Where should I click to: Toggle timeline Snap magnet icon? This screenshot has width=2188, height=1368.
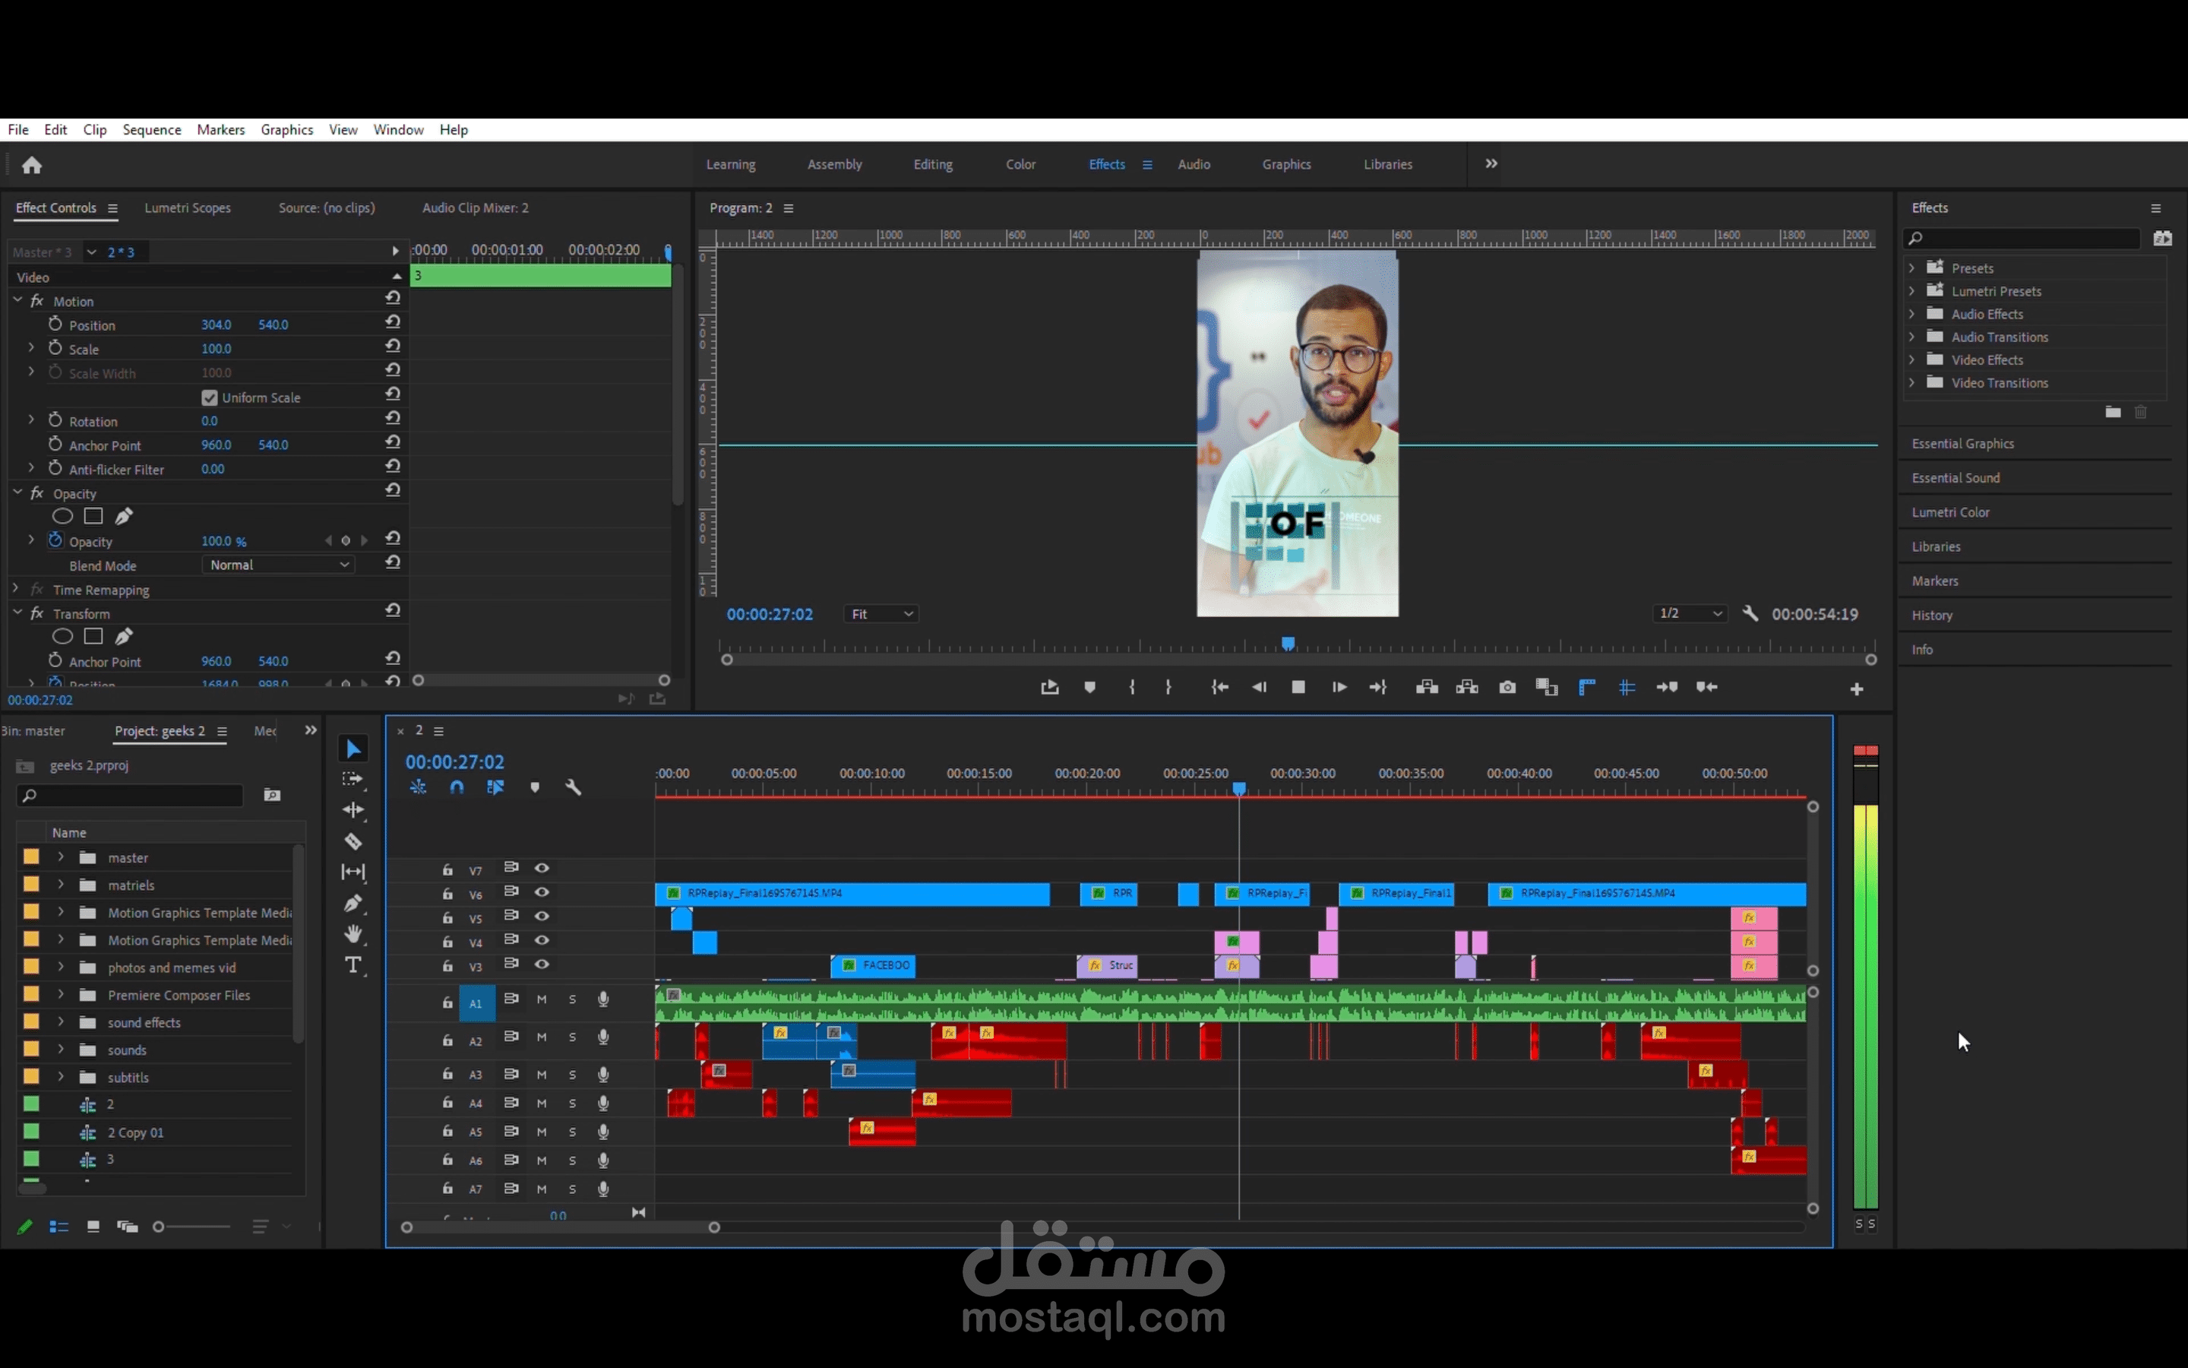457,787
